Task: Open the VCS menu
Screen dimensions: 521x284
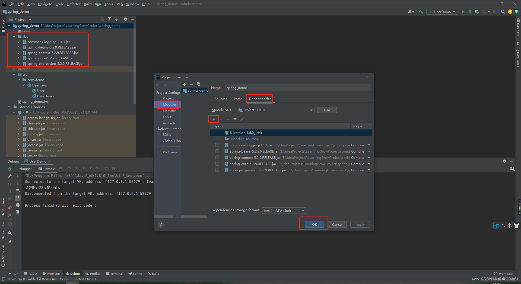Action: 120,4
